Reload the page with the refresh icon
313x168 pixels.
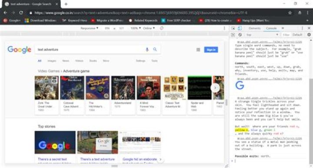(21, 13)
